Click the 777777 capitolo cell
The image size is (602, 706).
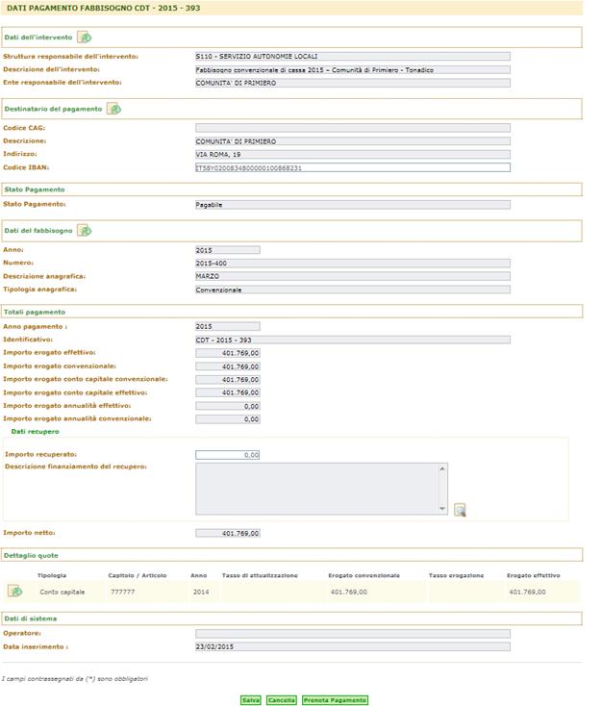tap(122, 593)
